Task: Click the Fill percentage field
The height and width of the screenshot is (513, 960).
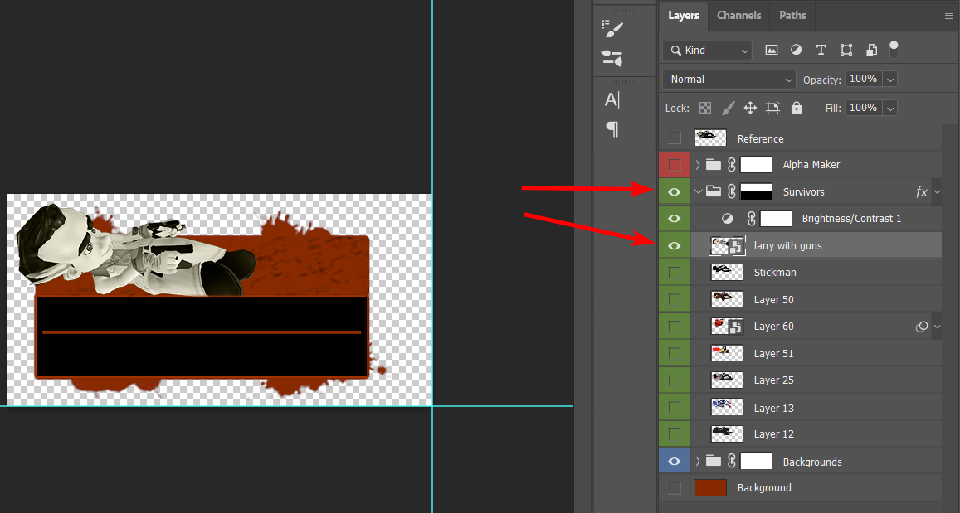Action: coord(863,108)
